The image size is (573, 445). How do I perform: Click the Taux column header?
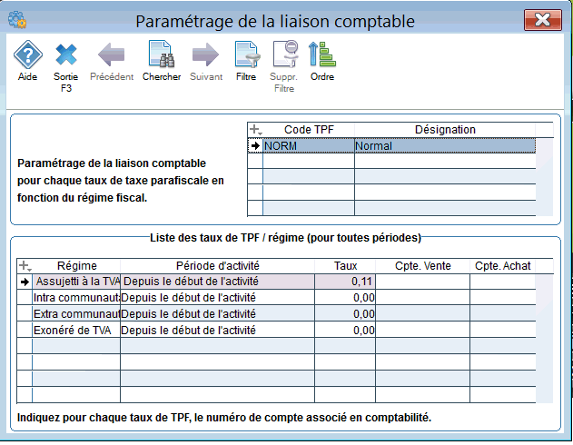pyautogui.click(x=345, y=265)
